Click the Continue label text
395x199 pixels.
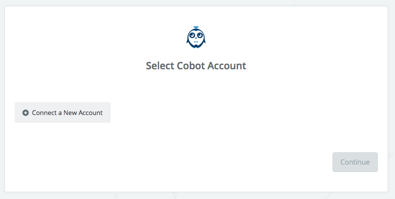355,162
